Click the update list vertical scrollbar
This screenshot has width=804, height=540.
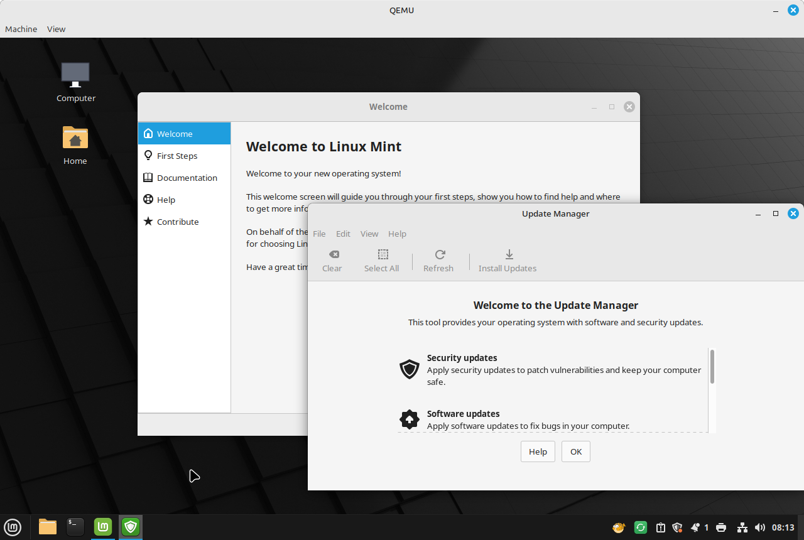click(712, 390)
